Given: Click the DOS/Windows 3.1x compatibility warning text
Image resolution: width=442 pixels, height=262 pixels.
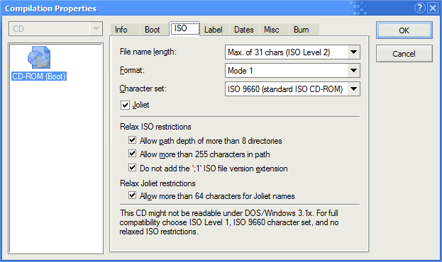Looking at the screenshot, I should pos(229,222).
